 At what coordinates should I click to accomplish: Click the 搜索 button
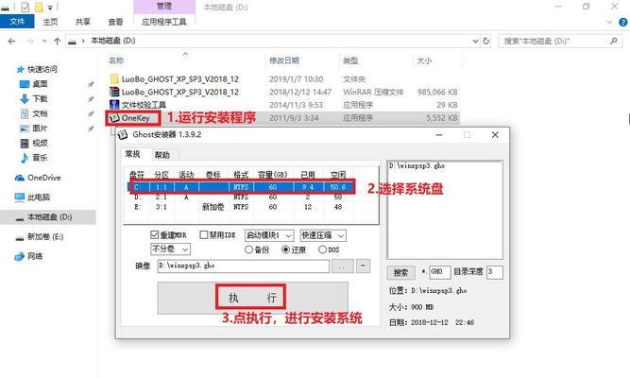point(401,272)
